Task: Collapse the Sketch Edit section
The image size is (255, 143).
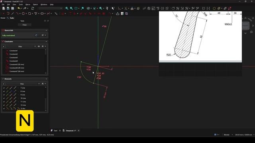Action: 46,31
